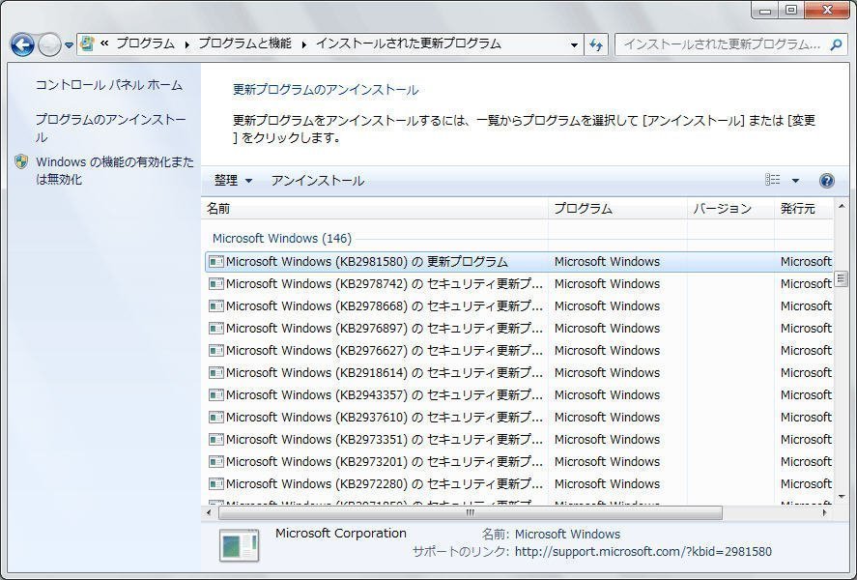This screenshot has height=580, width=857.
Task: Click the vertical scrollbar up arrow
Action: click(842, 207)
